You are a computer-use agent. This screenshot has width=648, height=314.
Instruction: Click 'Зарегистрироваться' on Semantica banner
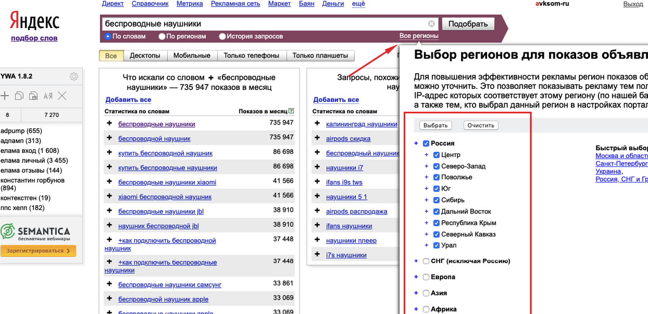(x=38, y=250)
